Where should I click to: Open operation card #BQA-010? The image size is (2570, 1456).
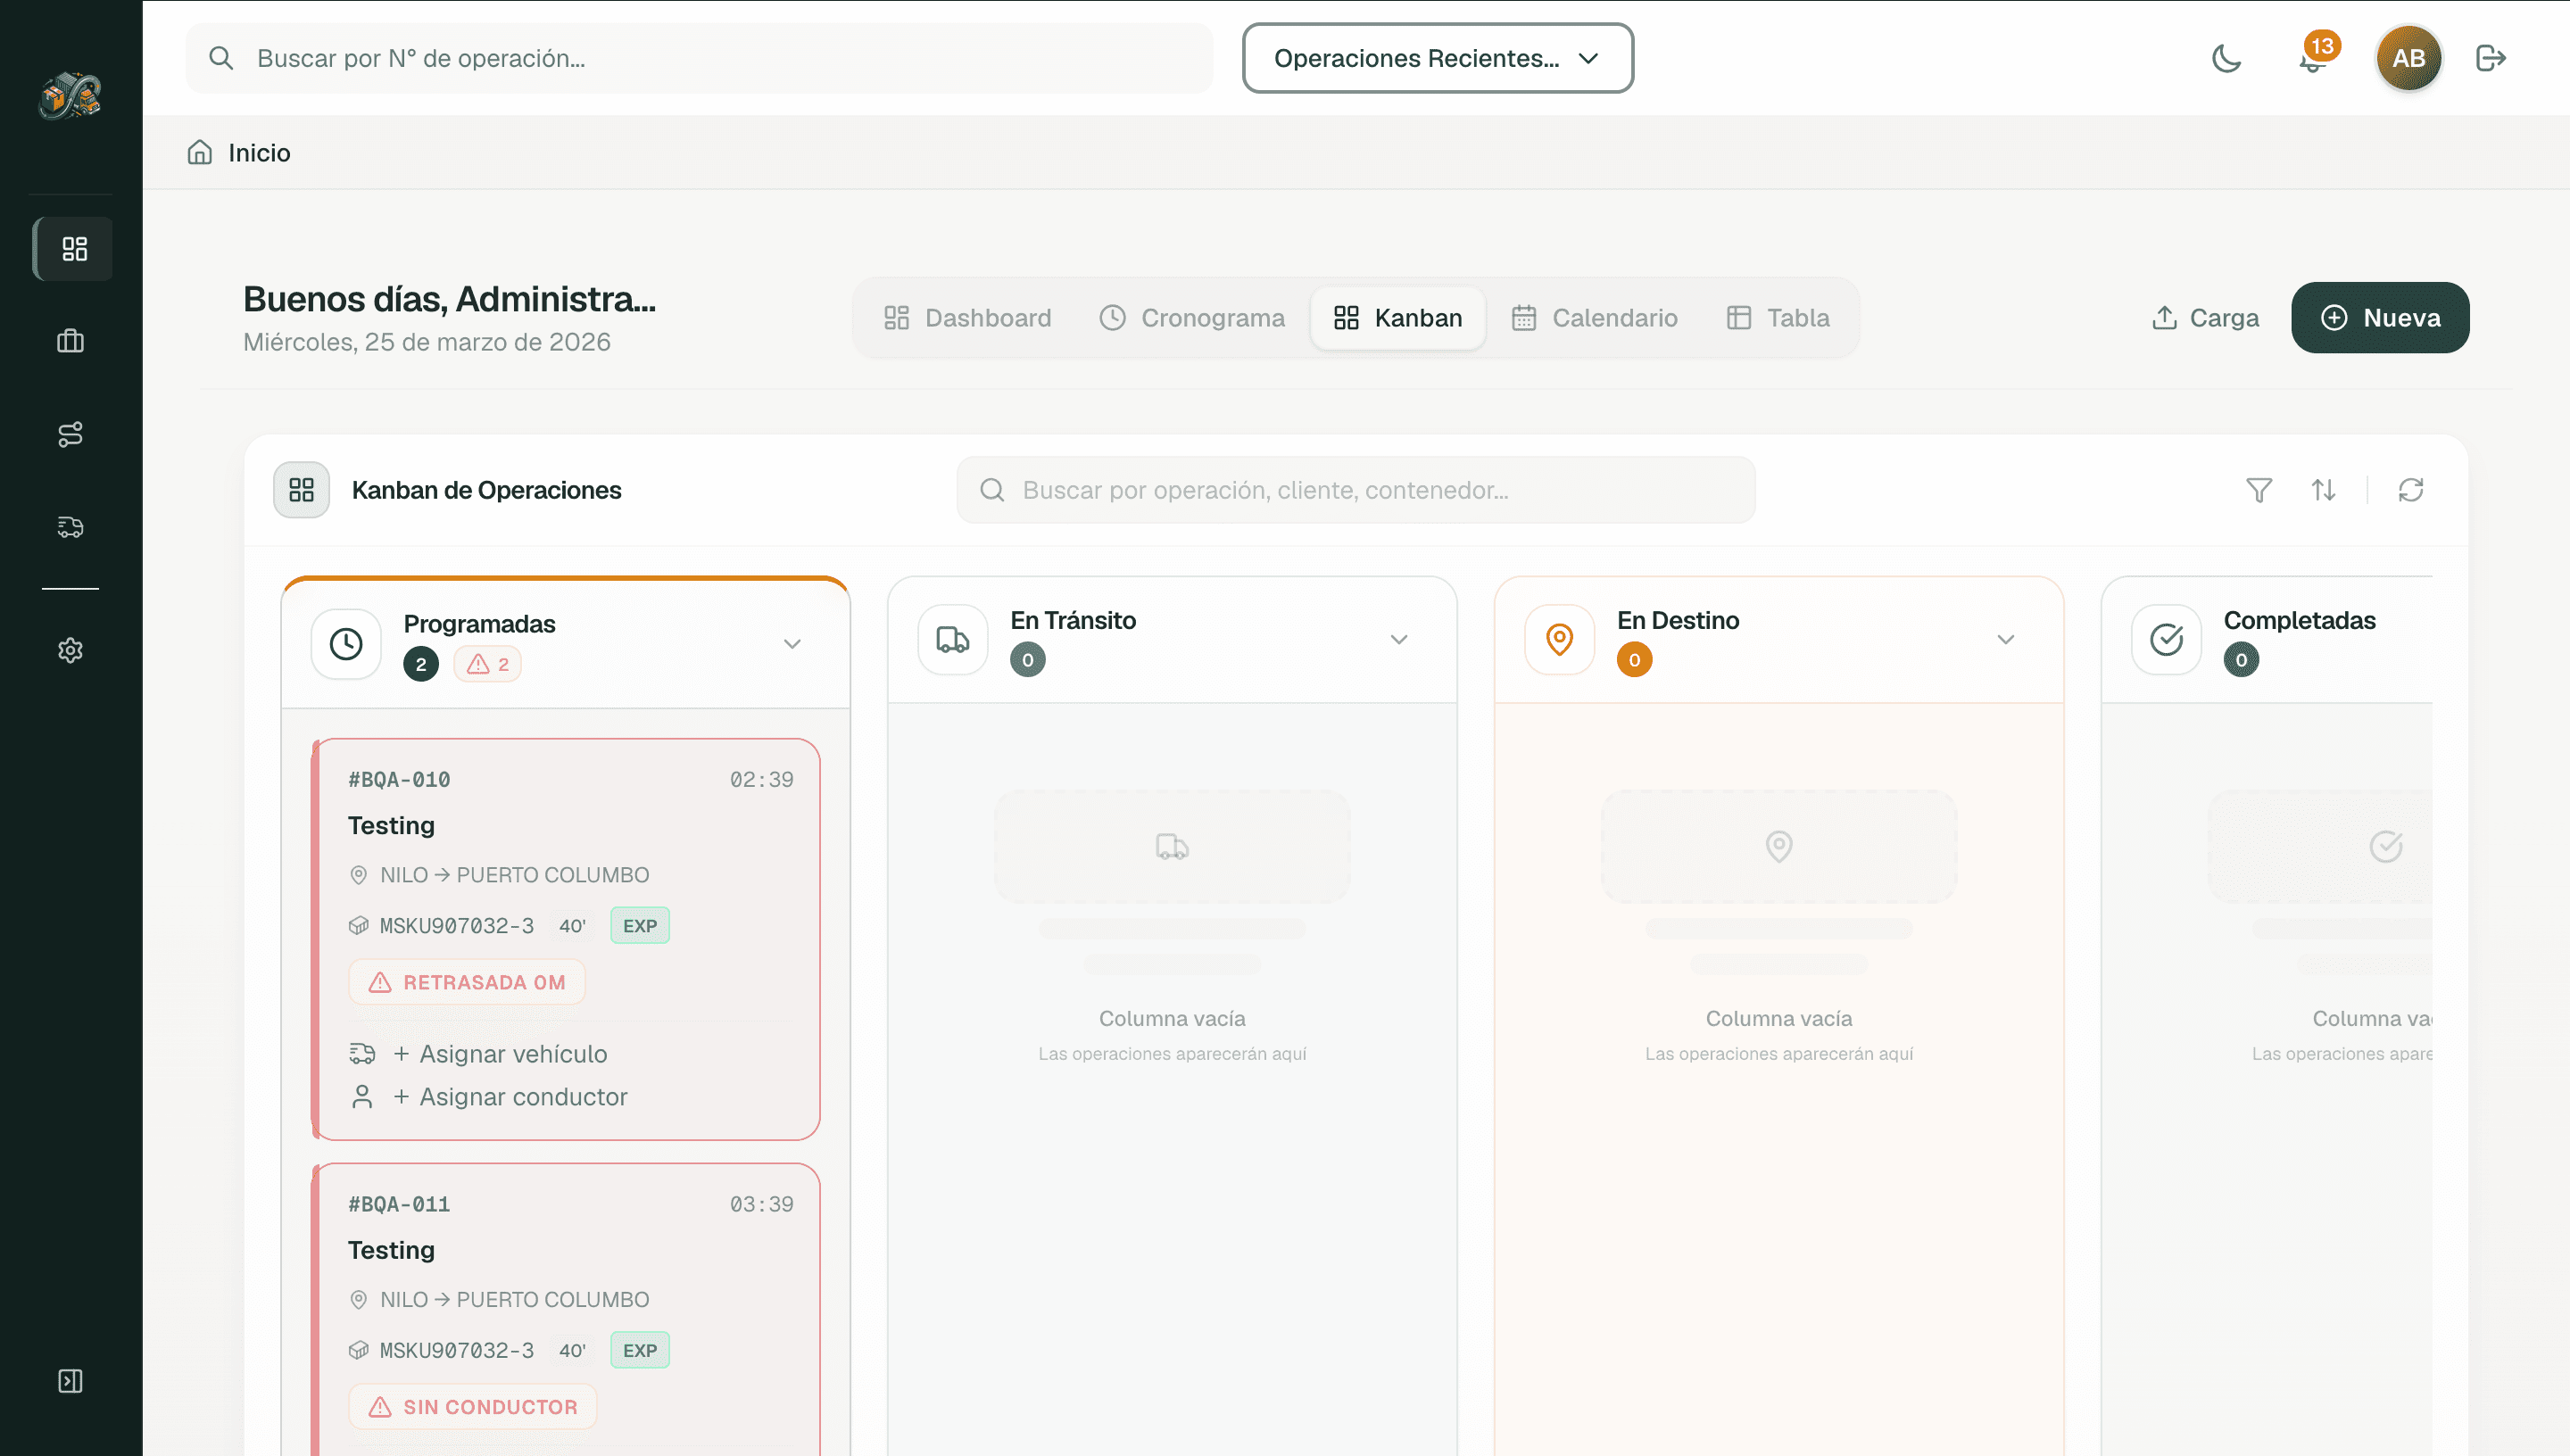point(567,939)
